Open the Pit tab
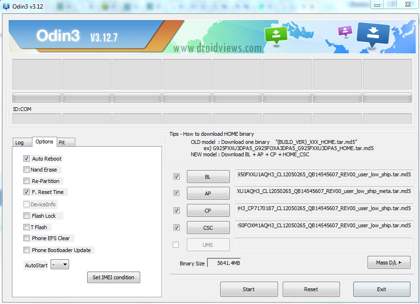 coord(66,142)
